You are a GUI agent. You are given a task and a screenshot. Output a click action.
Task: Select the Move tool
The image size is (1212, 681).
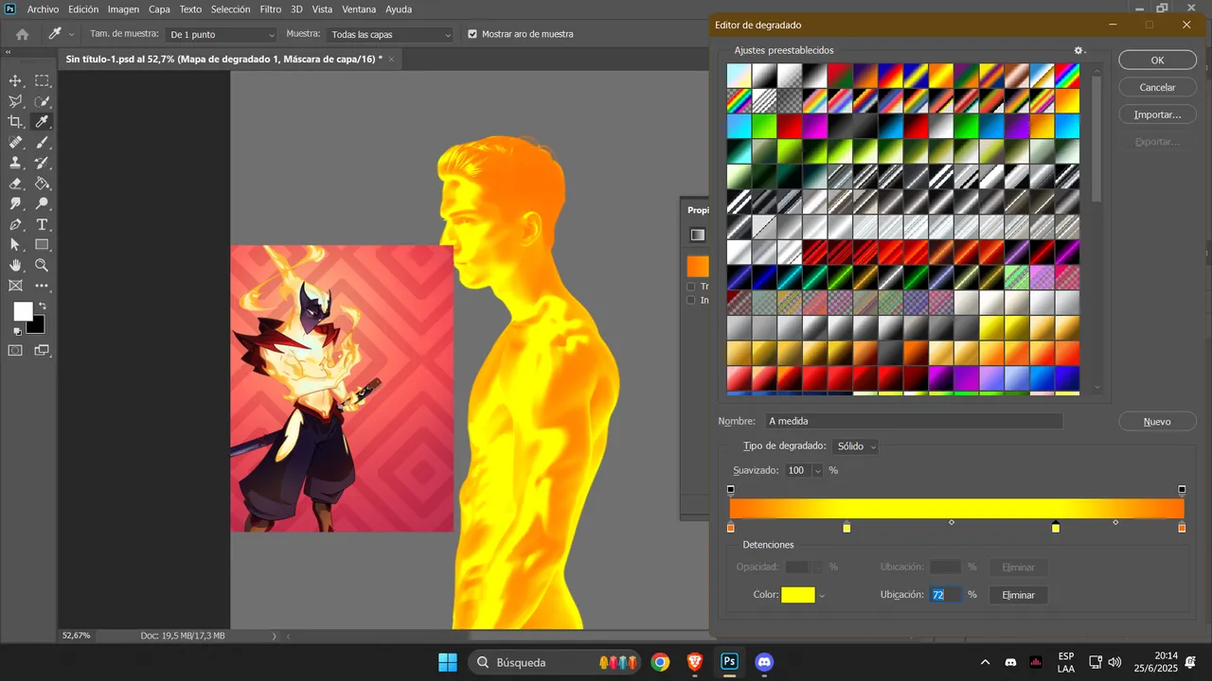point(15,81)
